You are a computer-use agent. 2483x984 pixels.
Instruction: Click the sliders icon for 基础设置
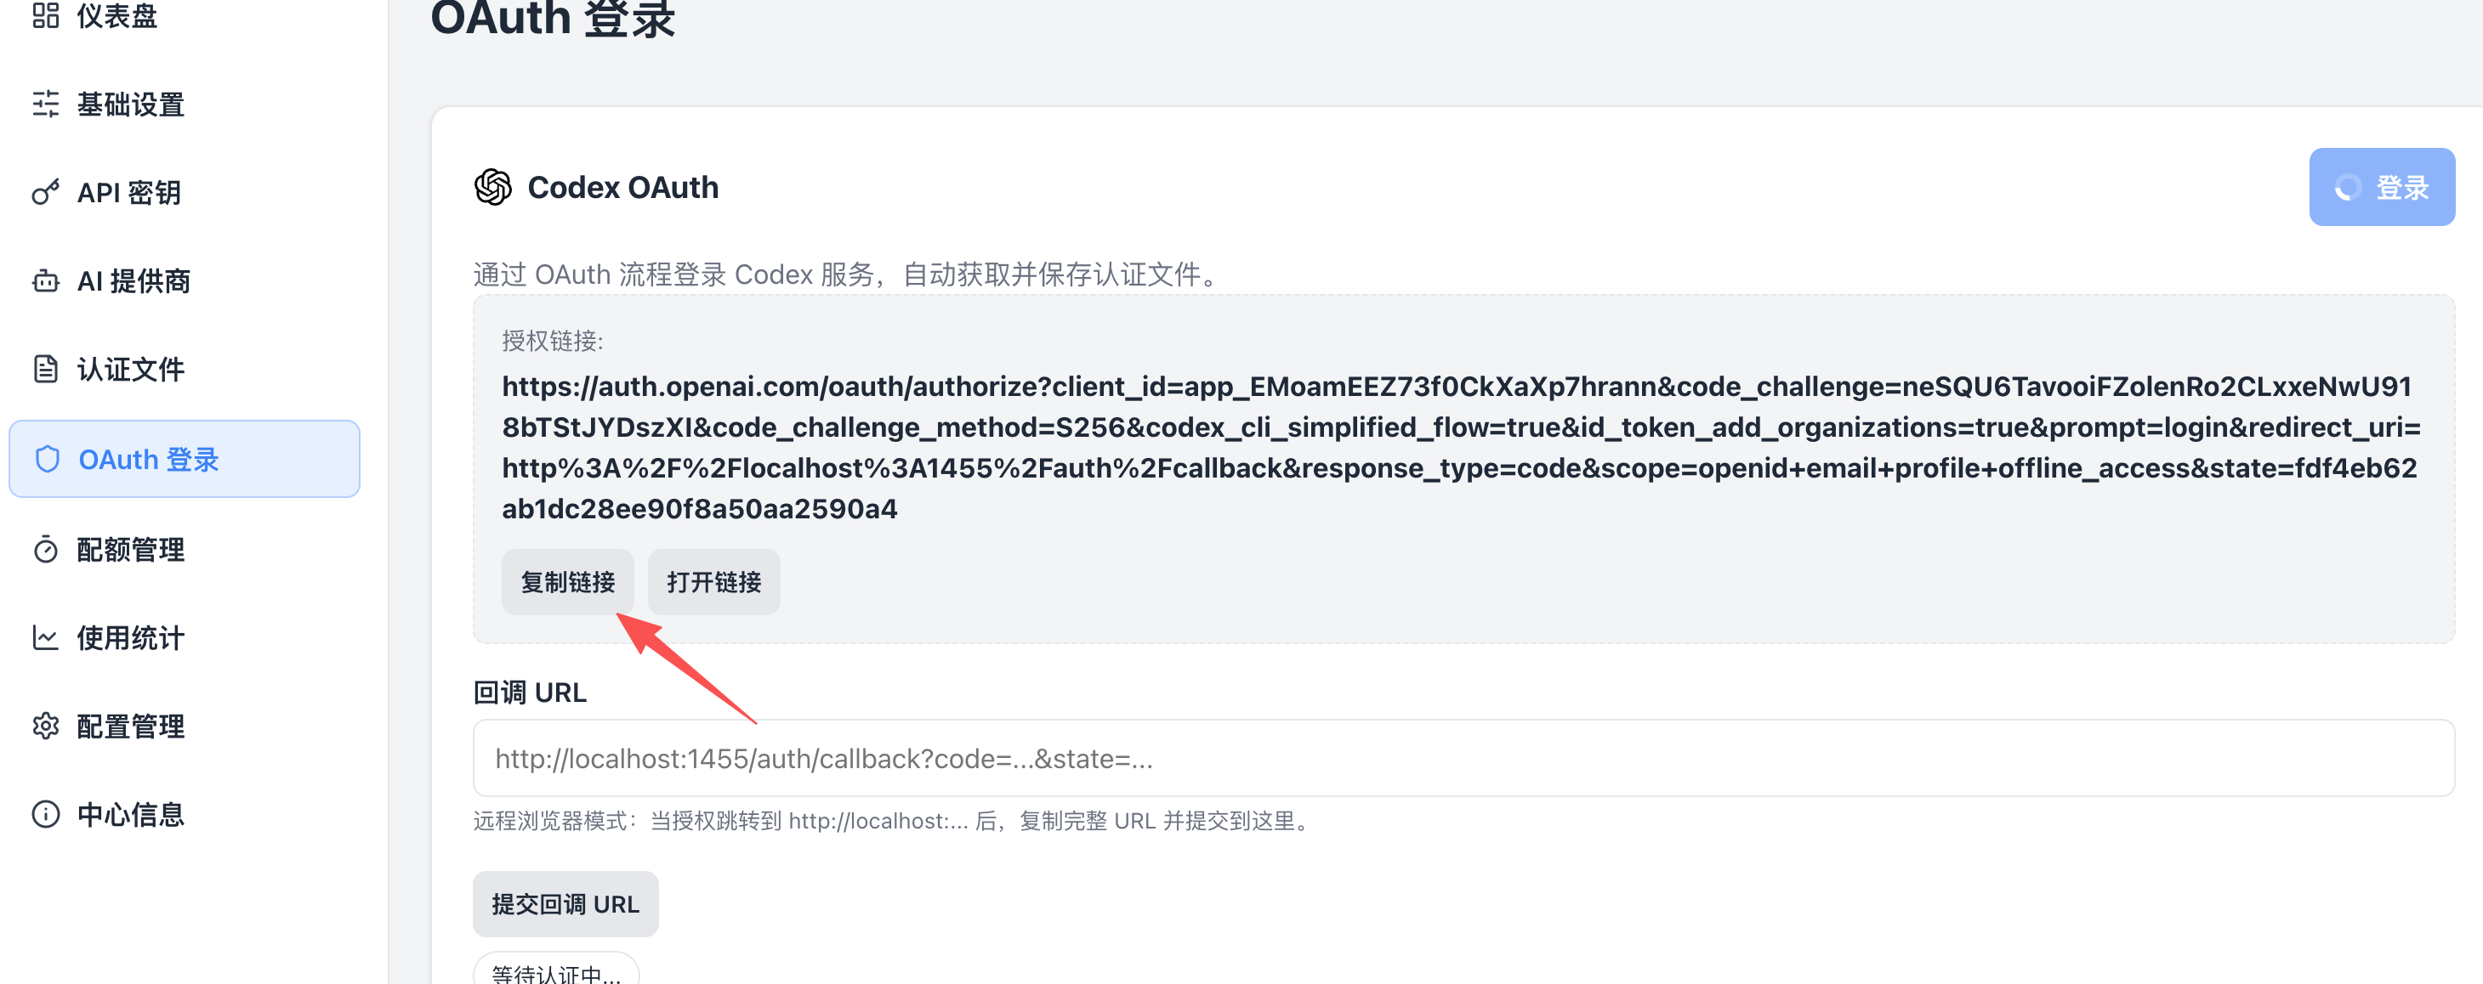[45, 104]
